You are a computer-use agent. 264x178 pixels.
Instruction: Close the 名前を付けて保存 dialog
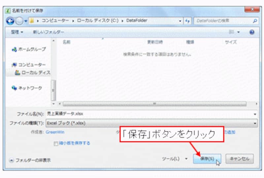coord(252,10)
